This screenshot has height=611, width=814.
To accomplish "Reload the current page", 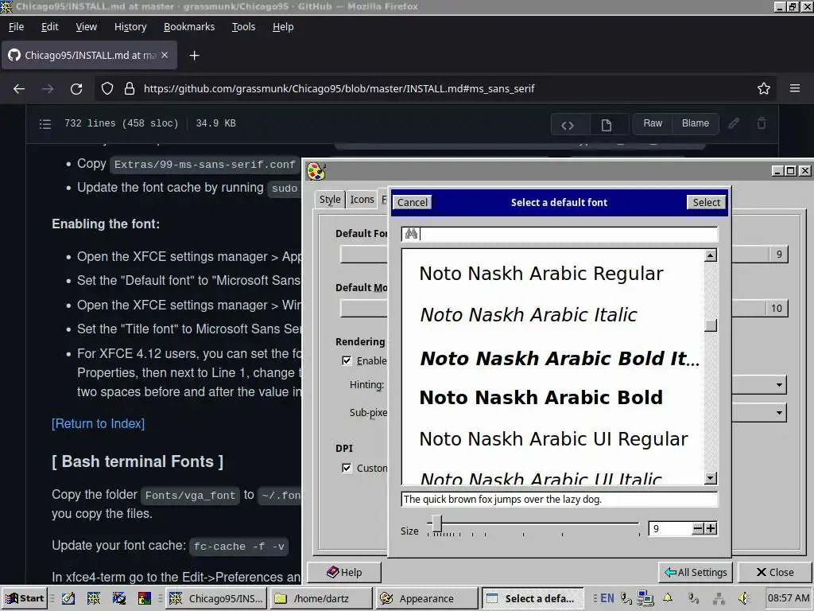I will click(76, 89).
